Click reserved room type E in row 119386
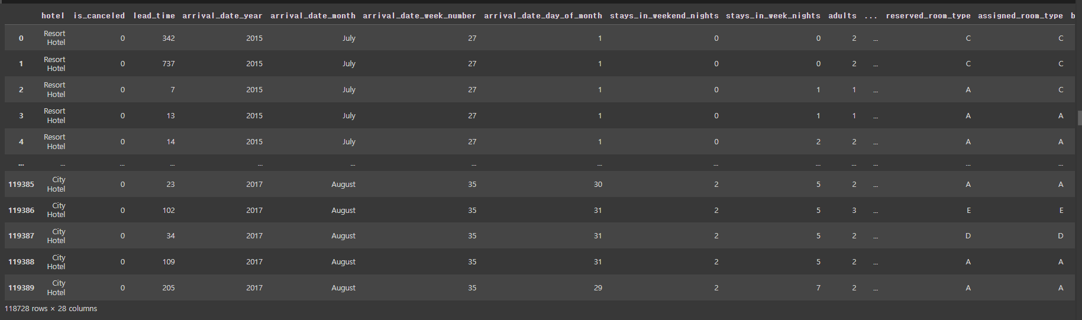 tap(968, 211)
